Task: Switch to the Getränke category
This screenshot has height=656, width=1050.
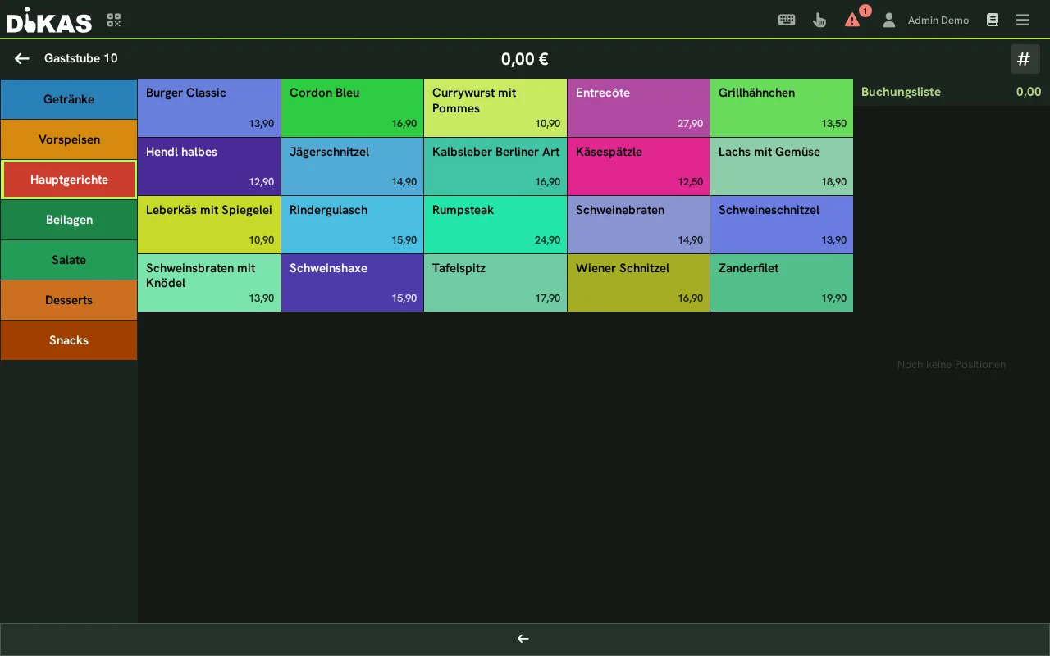Action: tap(69, 99)
